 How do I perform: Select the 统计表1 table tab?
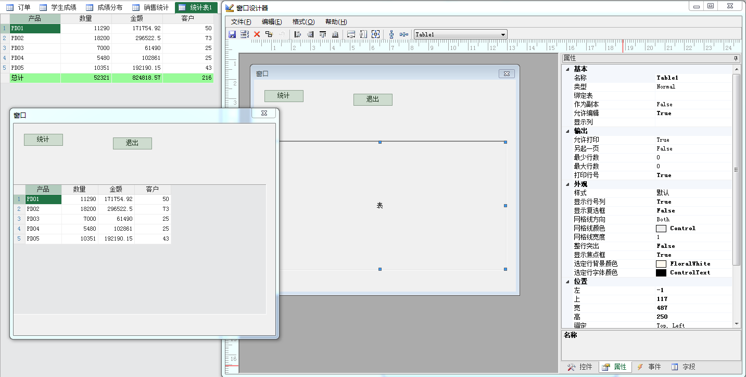tap(196, 7)
